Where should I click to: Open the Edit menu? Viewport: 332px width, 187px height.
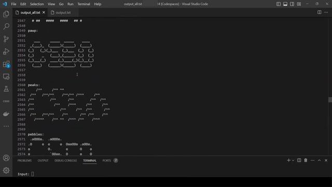click(23, 4)
